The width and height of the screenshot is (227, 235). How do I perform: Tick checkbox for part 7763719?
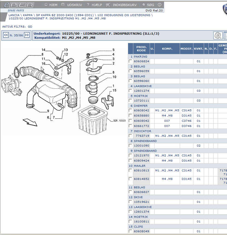[130, 136]
